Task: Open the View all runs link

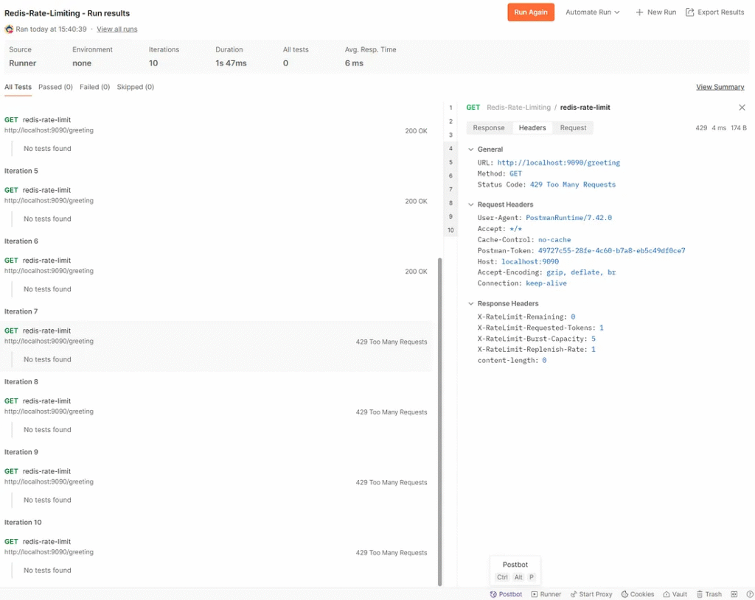Action: click(117, 29)
